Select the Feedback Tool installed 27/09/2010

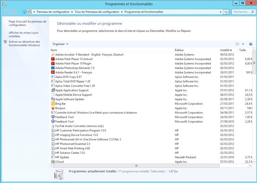click(151, 121)
